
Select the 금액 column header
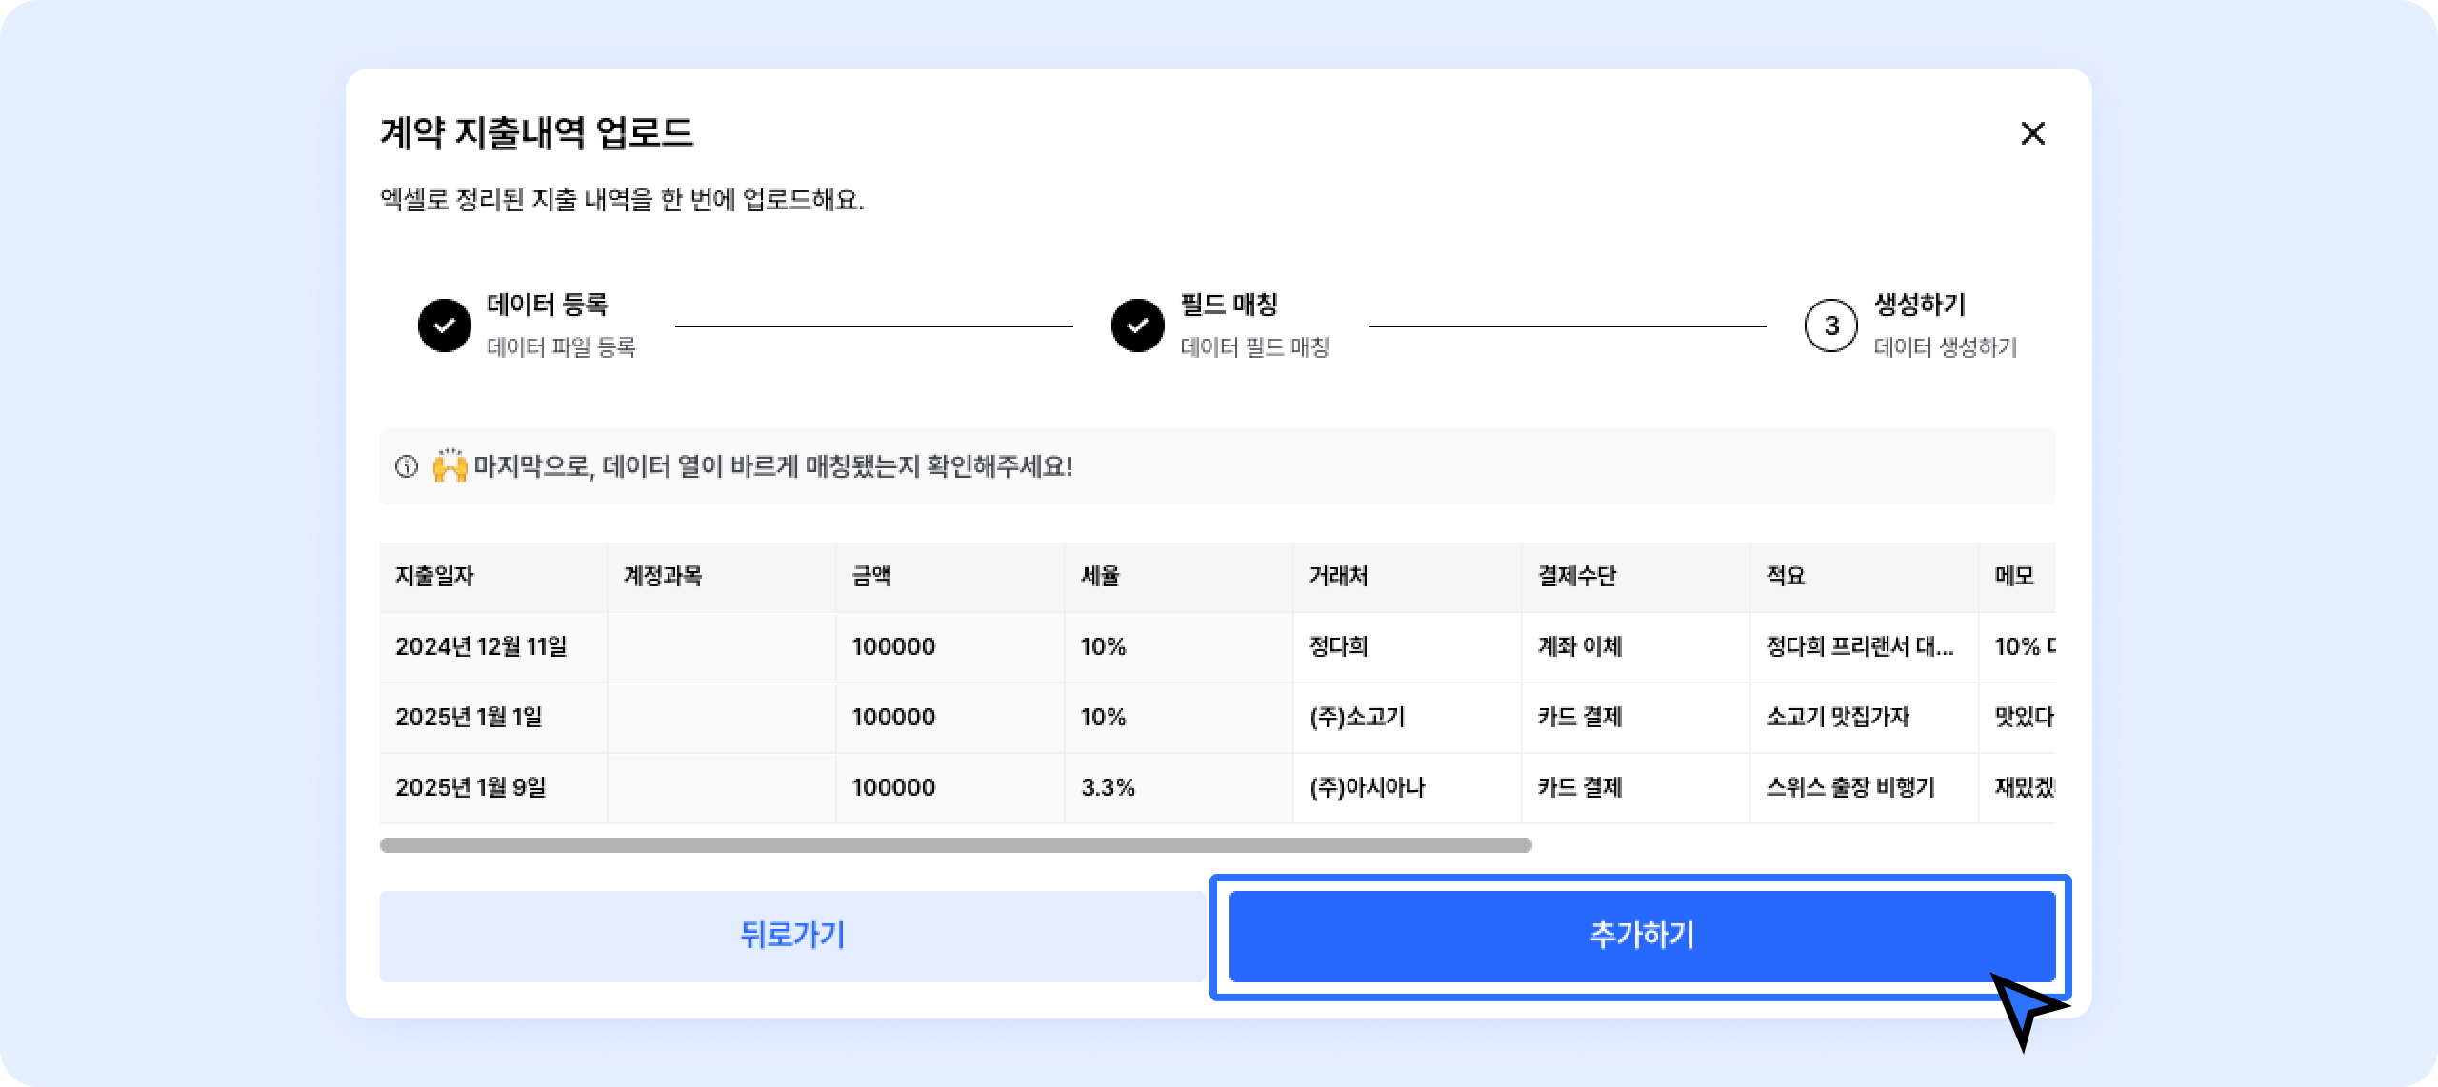[x=950, y=577]
